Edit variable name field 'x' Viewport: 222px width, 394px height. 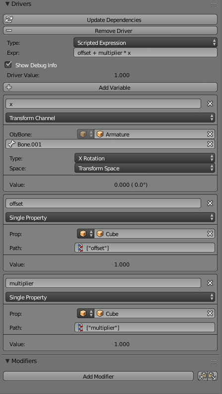(x=103, y=104)
